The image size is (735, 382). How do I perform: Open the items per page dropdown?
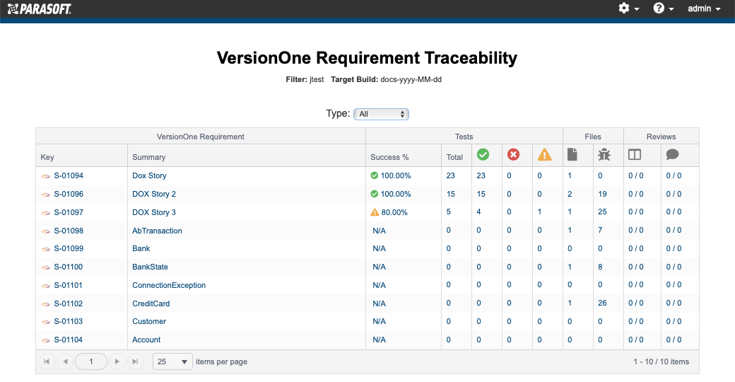coord(172,361)
